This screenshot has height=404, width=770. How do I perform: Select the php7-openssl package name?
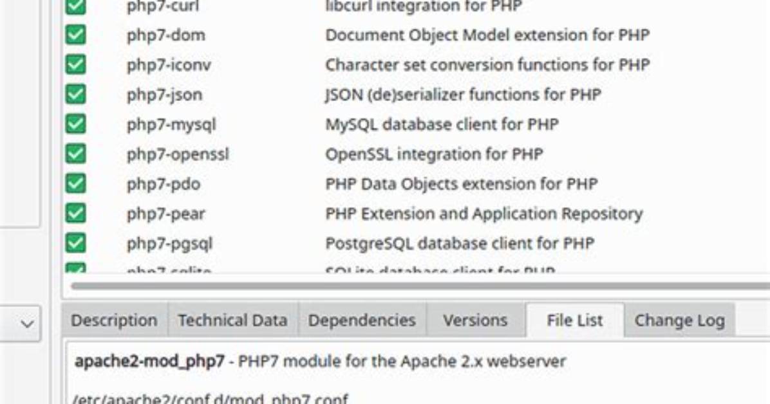pyautogui.click(x=178, y=154)
